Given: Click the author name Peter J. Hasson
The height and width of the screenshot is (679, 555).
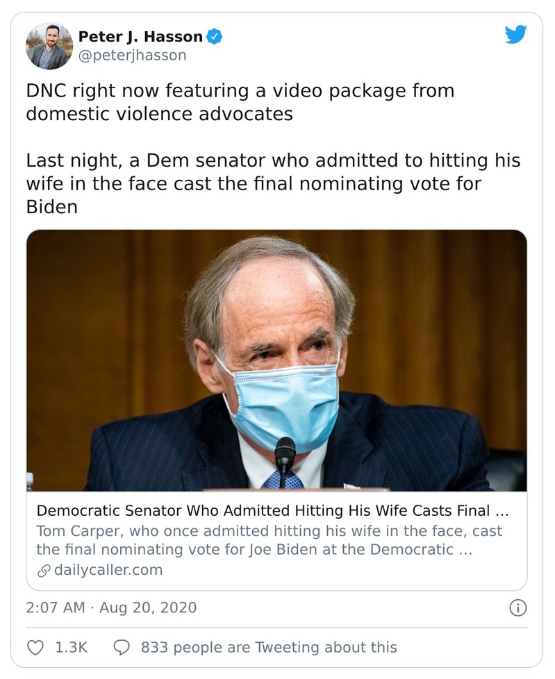Looking at the screenshot, I should tap(140, 37).
